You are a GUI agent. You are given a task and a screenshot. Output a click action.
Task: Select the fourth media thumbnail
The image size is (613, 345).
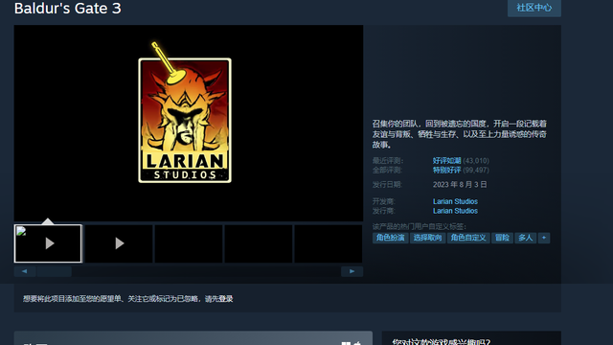coord(259,243)
